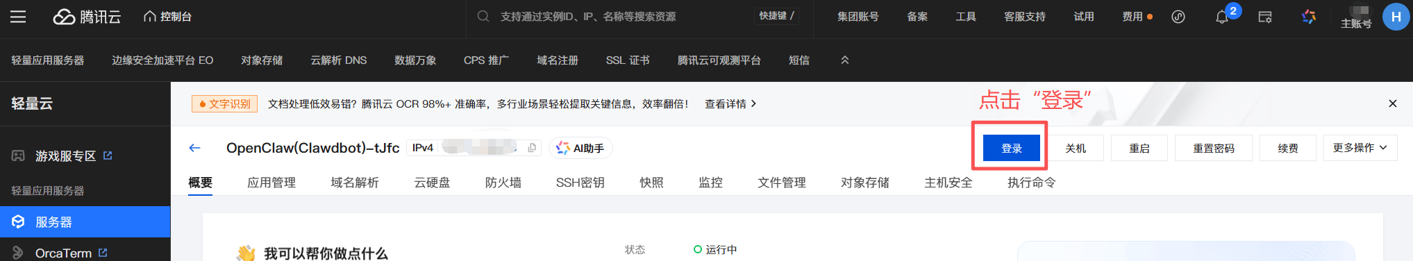This screenshot has height=261, width=1413.
Task: Open SSL 证书 shortcut
Action: pos(628,60)
